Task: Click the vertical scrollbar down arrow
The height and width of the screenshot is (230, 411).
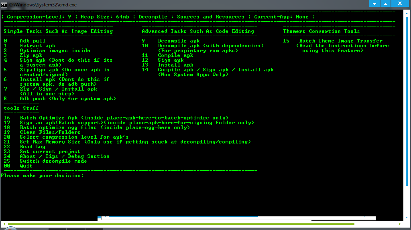Action: click(x=407, y=218)
